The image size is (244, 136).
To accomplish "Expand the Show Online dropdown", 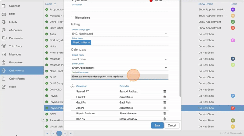I will point(120,68).
